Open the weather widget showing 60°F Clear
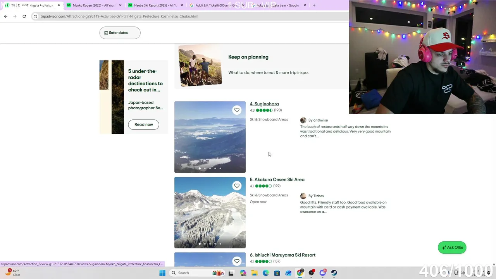 [x=12, y=273]
